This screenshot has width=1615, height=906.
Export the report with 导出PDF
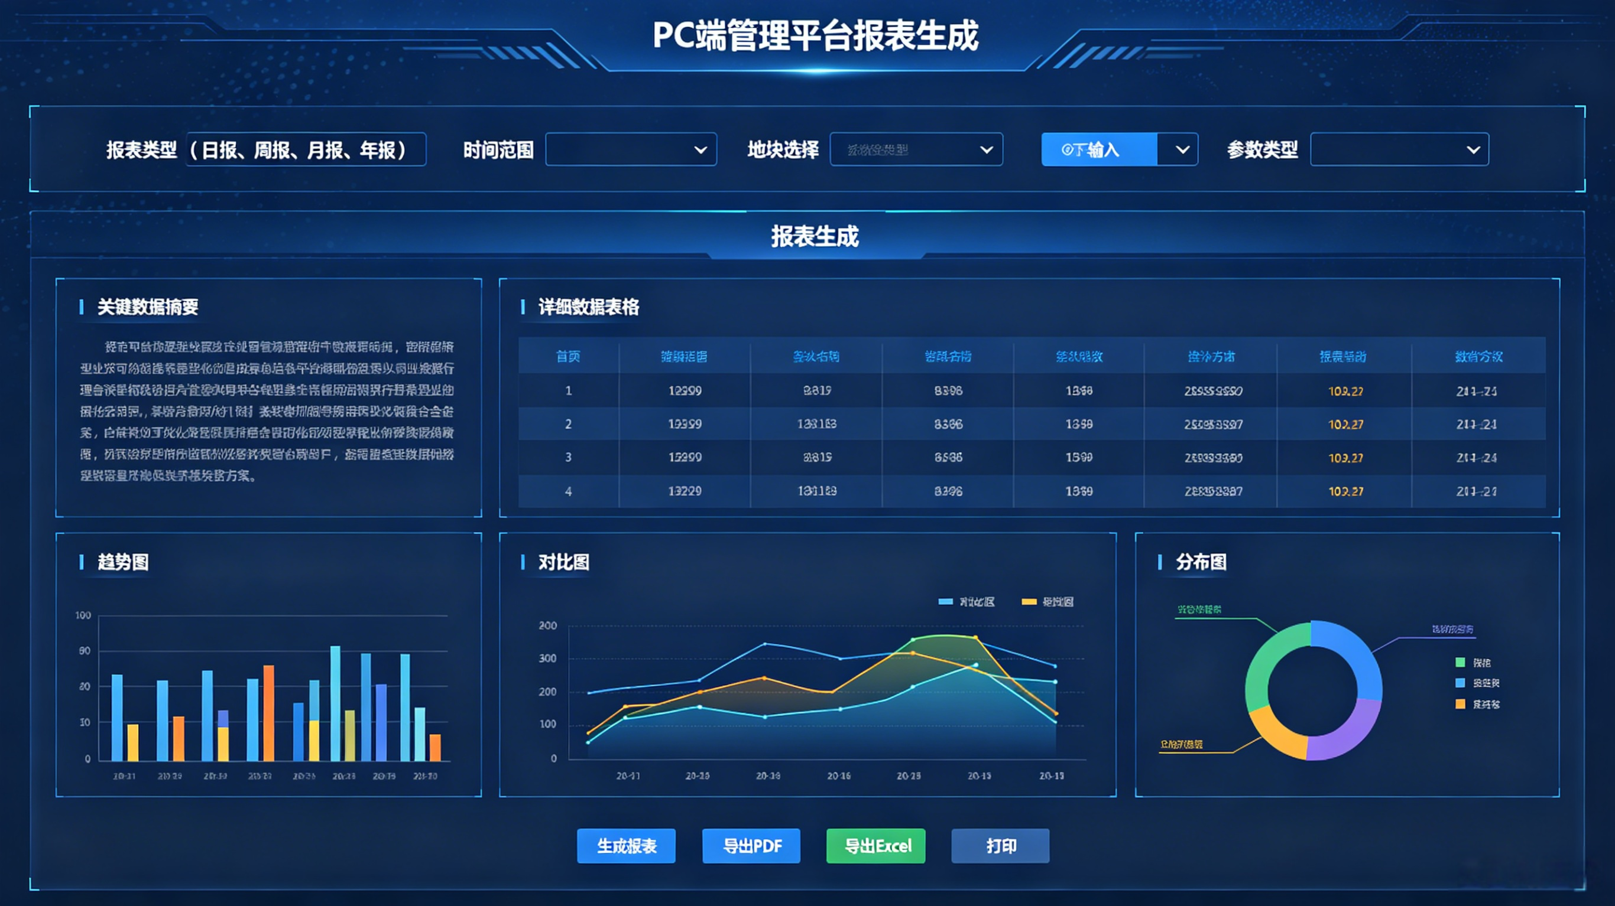point(751,846)
